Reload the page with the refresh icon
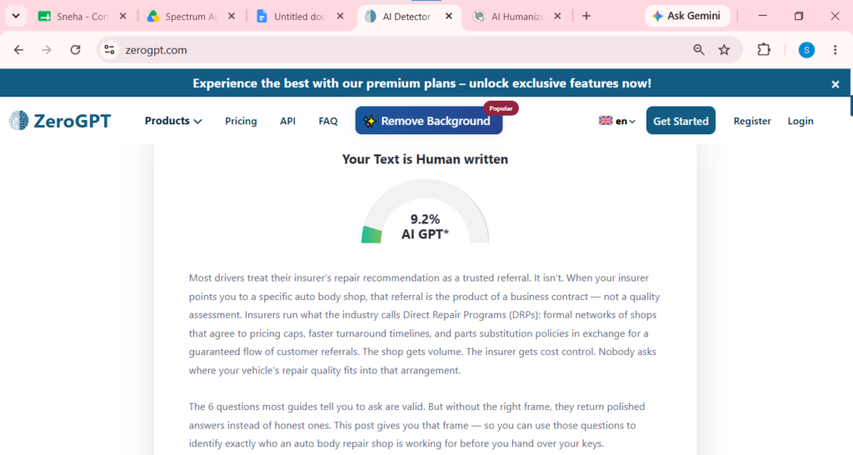Image resolution: width=853 pixels, height=455 pixels. tap(76, 50)
